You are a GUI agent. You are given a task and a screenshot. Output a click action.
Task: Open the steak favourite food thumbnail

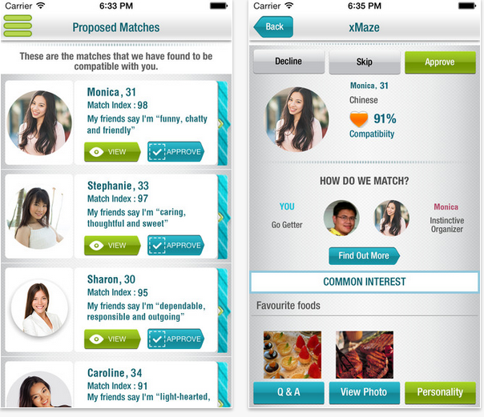click(365, 355)
